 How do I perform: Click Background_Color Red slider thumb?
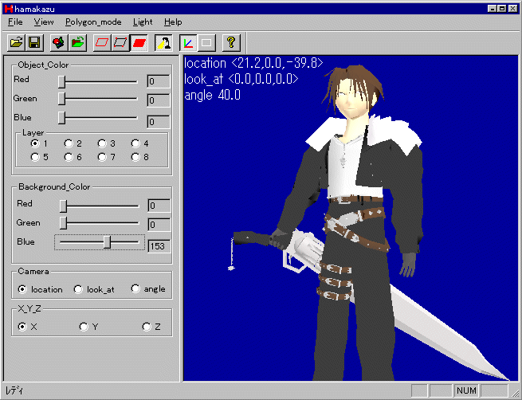(63, 206)
